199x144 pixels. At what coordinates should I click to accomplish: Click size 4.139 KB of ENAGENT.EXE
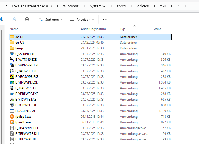point(164,111)
